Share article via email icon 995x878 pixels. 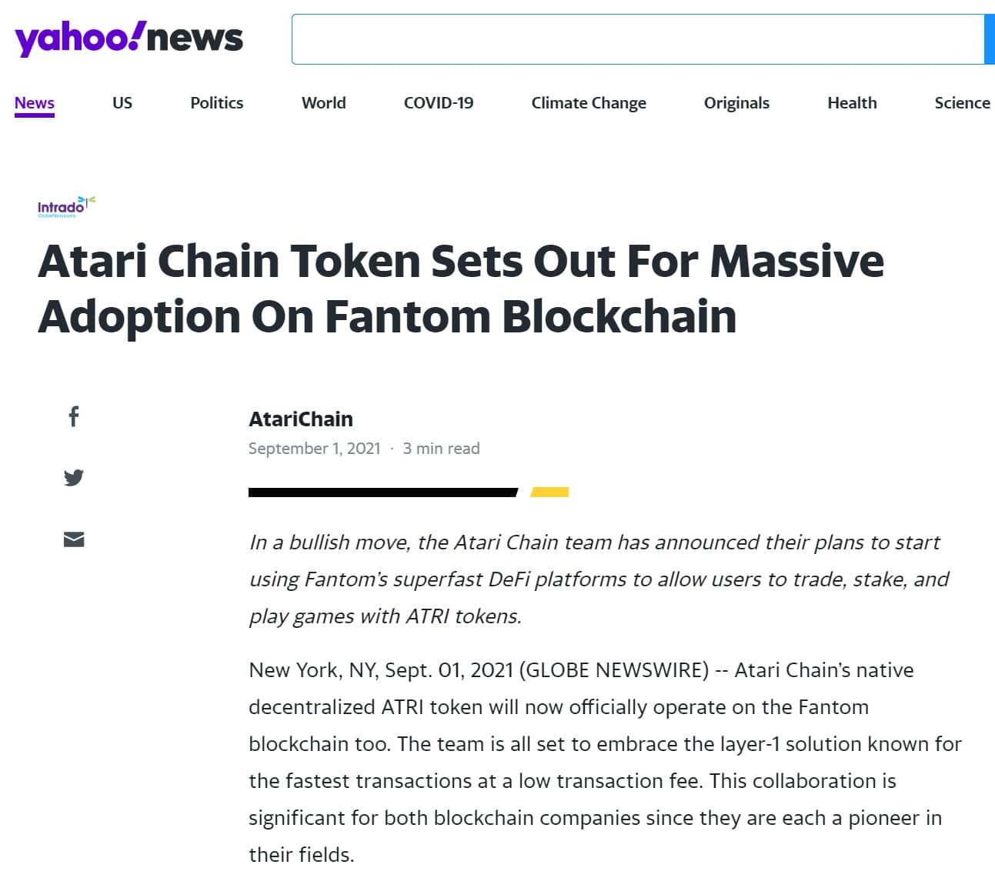click(74, 539)
